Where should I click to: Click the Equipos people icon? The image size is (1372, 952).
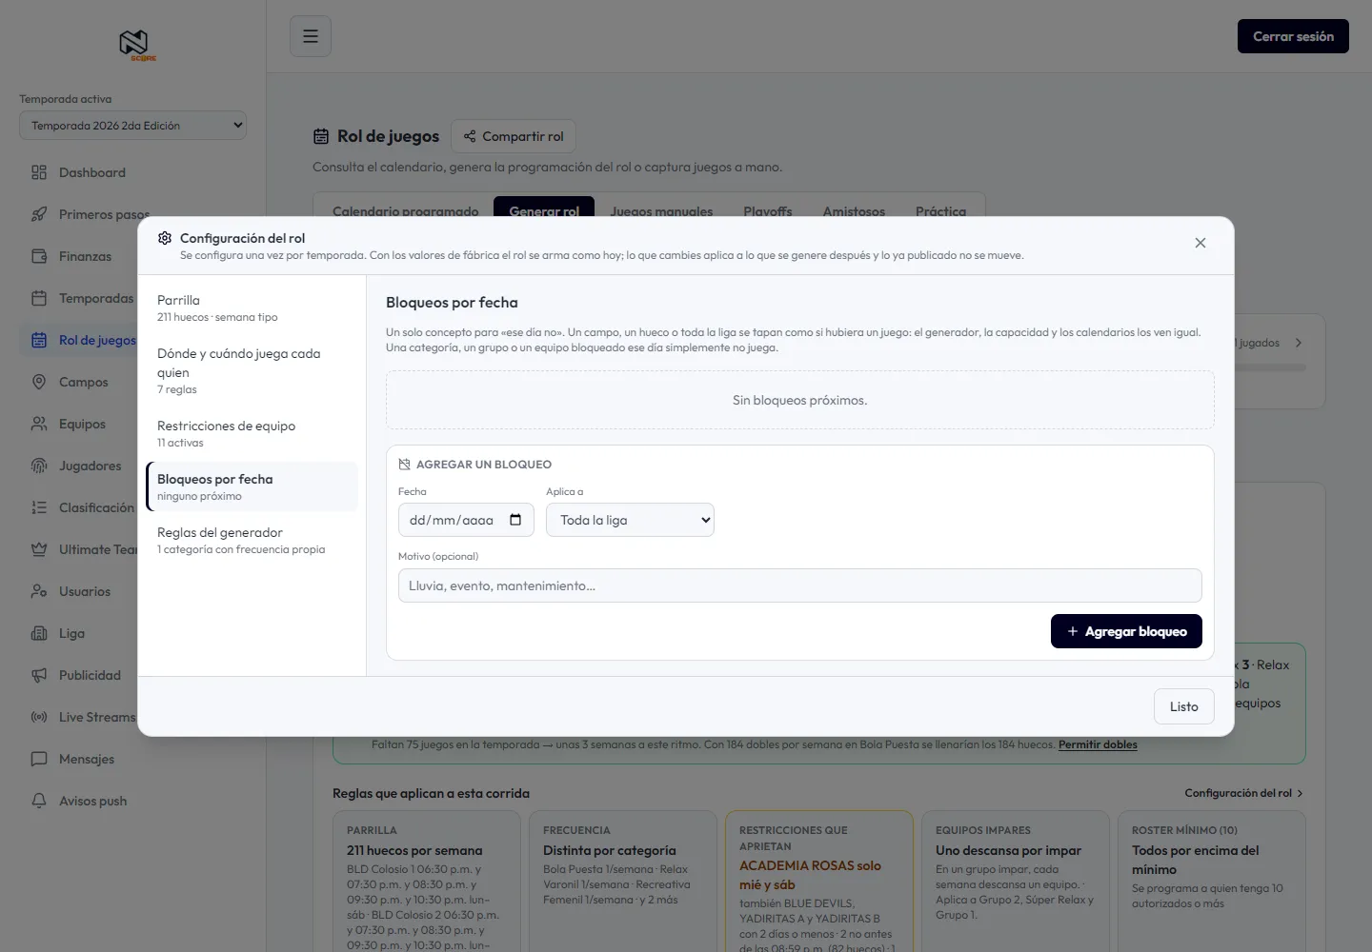pos(39,424)
